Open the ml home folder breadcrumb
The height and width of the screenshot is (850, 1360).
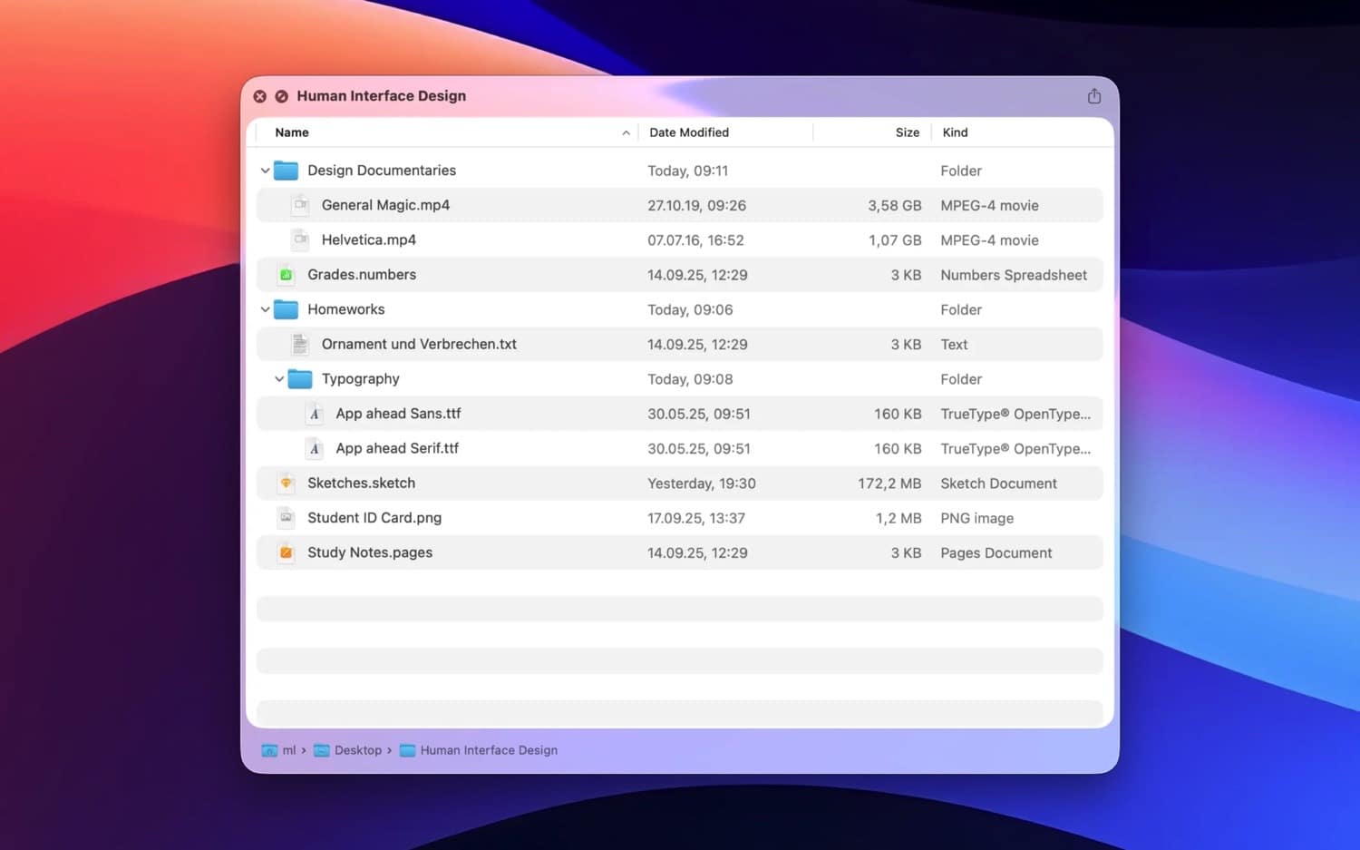(x=288, y=750)
